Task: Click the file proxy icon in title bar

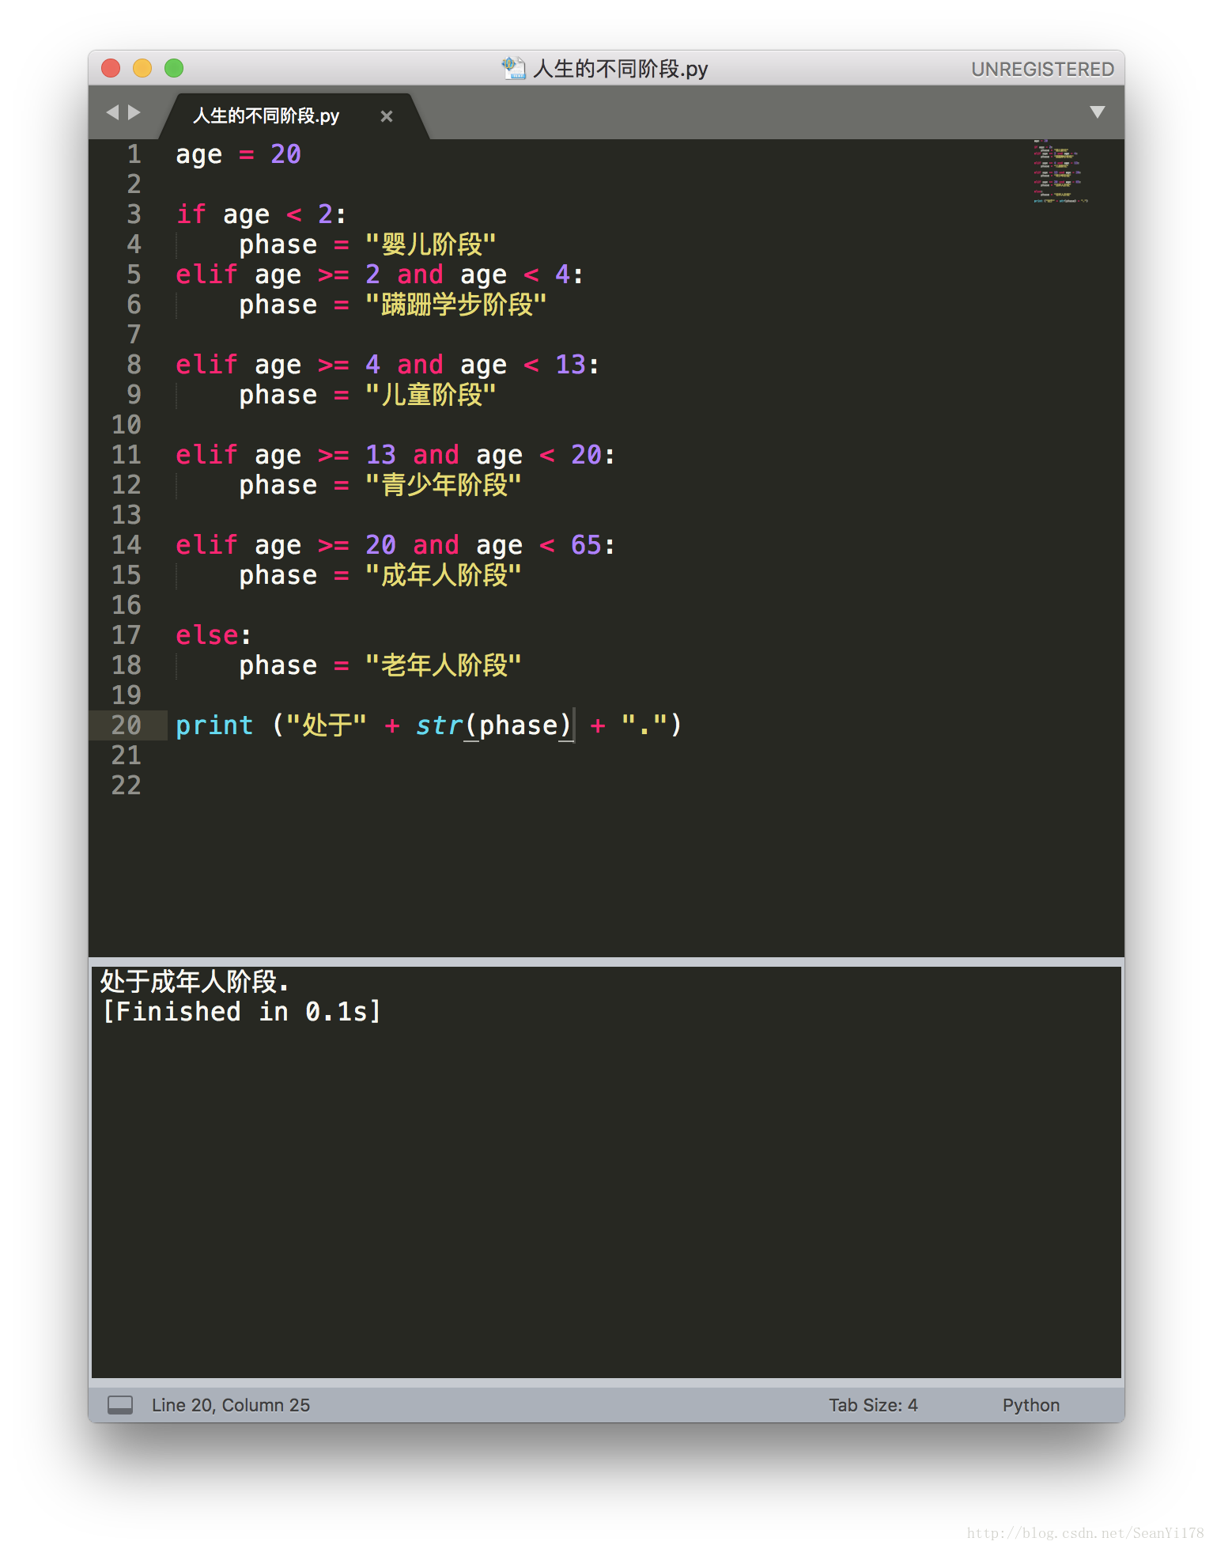Action: 513,68
